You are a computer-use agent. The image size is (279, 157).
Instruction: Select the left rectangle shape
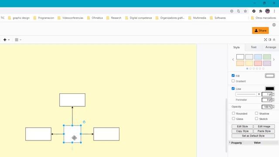(38, 134)
